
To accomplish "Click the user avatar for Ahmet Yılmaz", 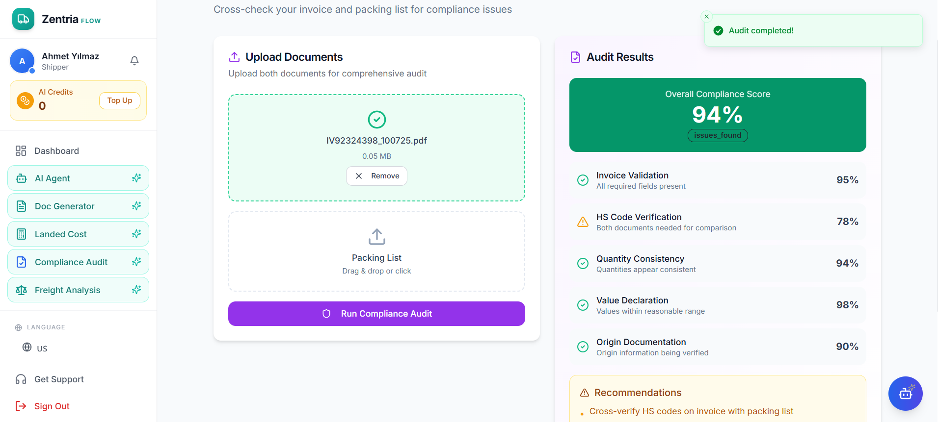I will (x=22, y=61).
